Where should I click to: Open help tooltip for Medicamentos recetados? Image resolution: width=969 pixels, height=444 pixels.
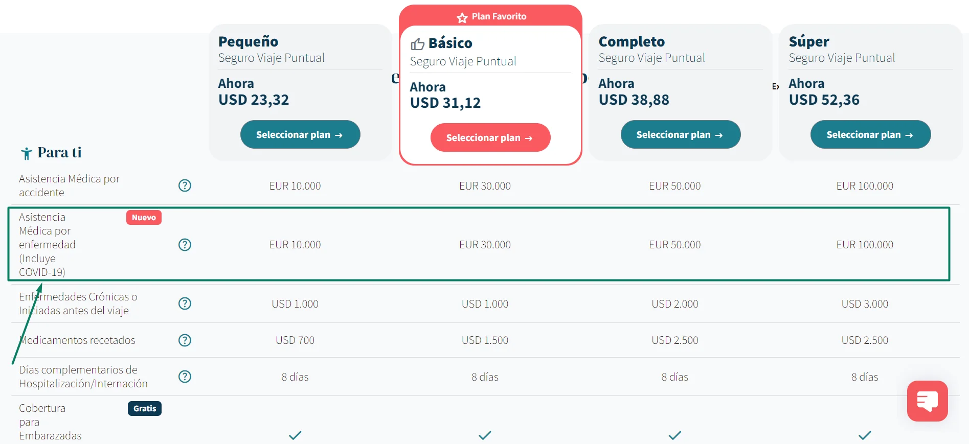pyautogui.click(x=185, y=340)
